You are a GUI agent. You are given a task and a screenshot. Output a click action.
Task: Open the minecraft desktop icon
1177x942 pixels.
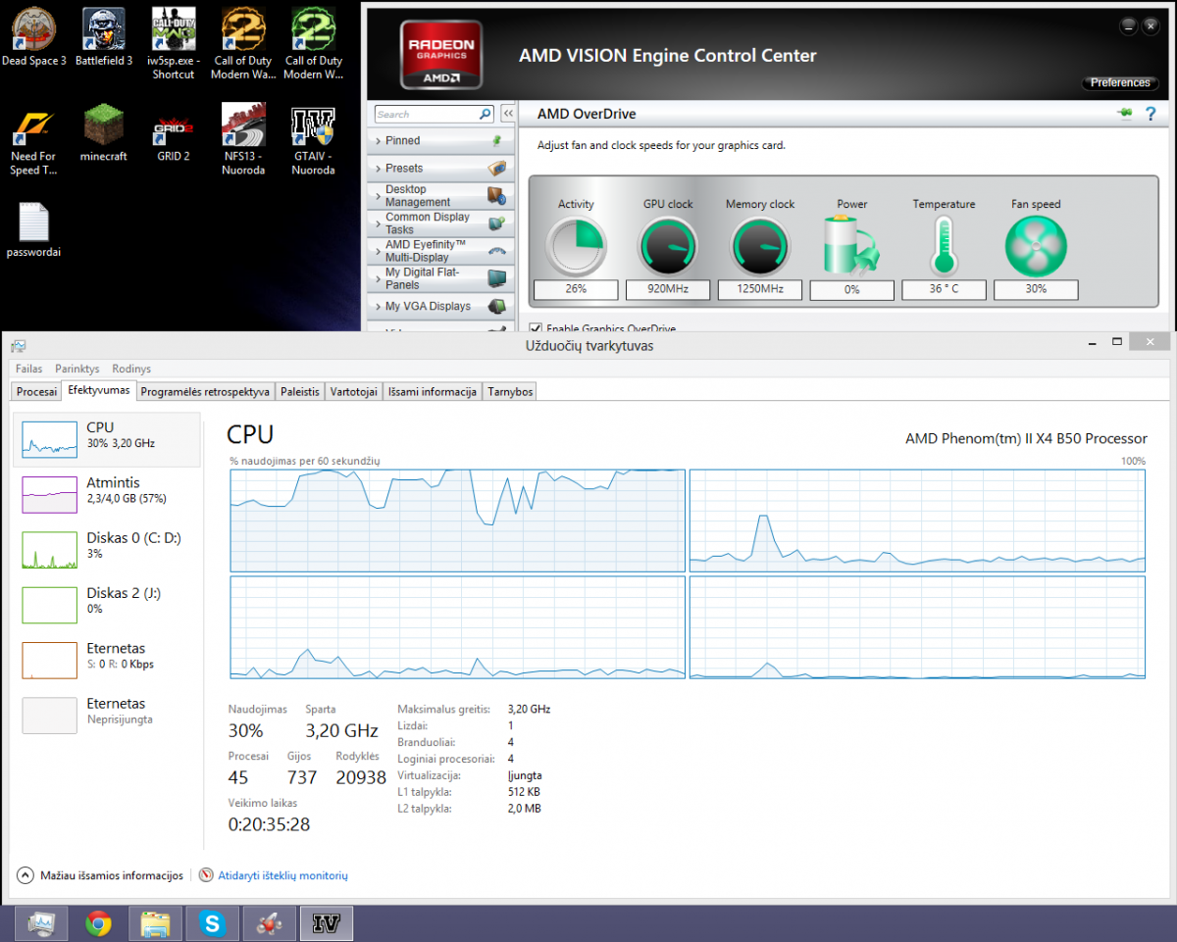coord(103,125)
